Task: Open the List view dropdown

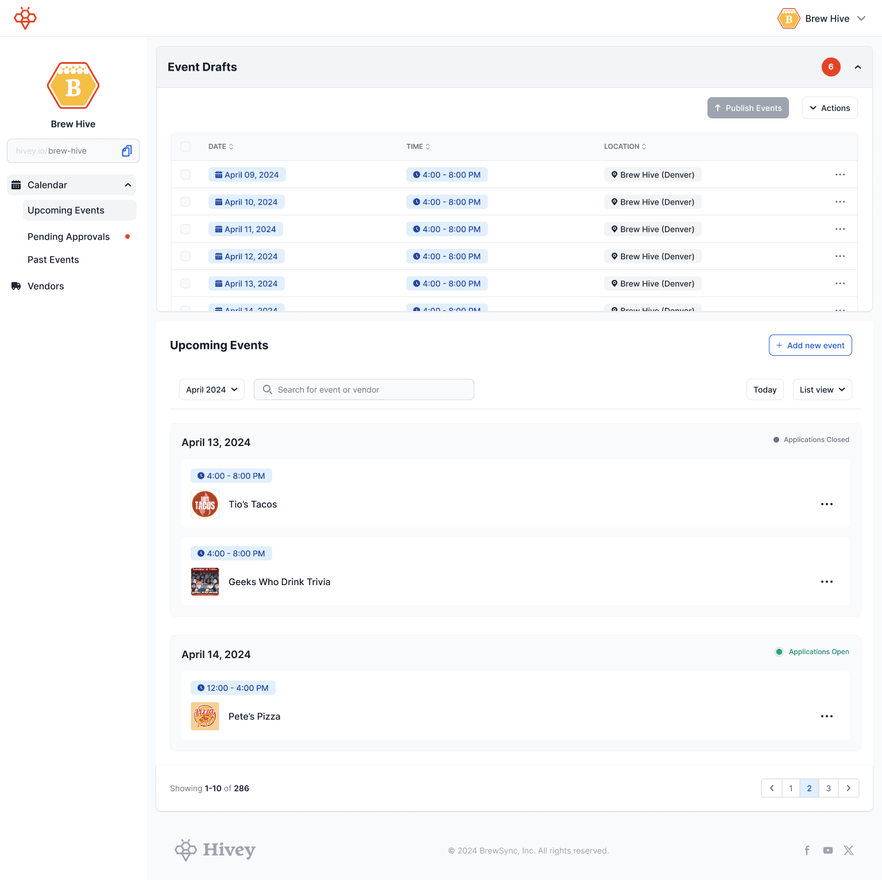Action: tap(822, 390)
